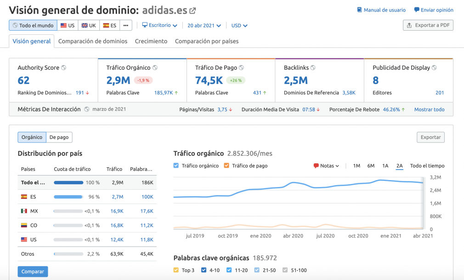Click Todo el mundo traffic share bar
Screen dimensions: 464x280
68,183
